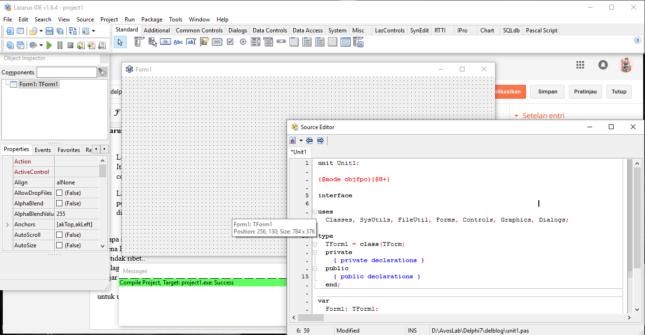The image size is (645, 335).
Task: Open the Tools menu
Action: point(176,20)
